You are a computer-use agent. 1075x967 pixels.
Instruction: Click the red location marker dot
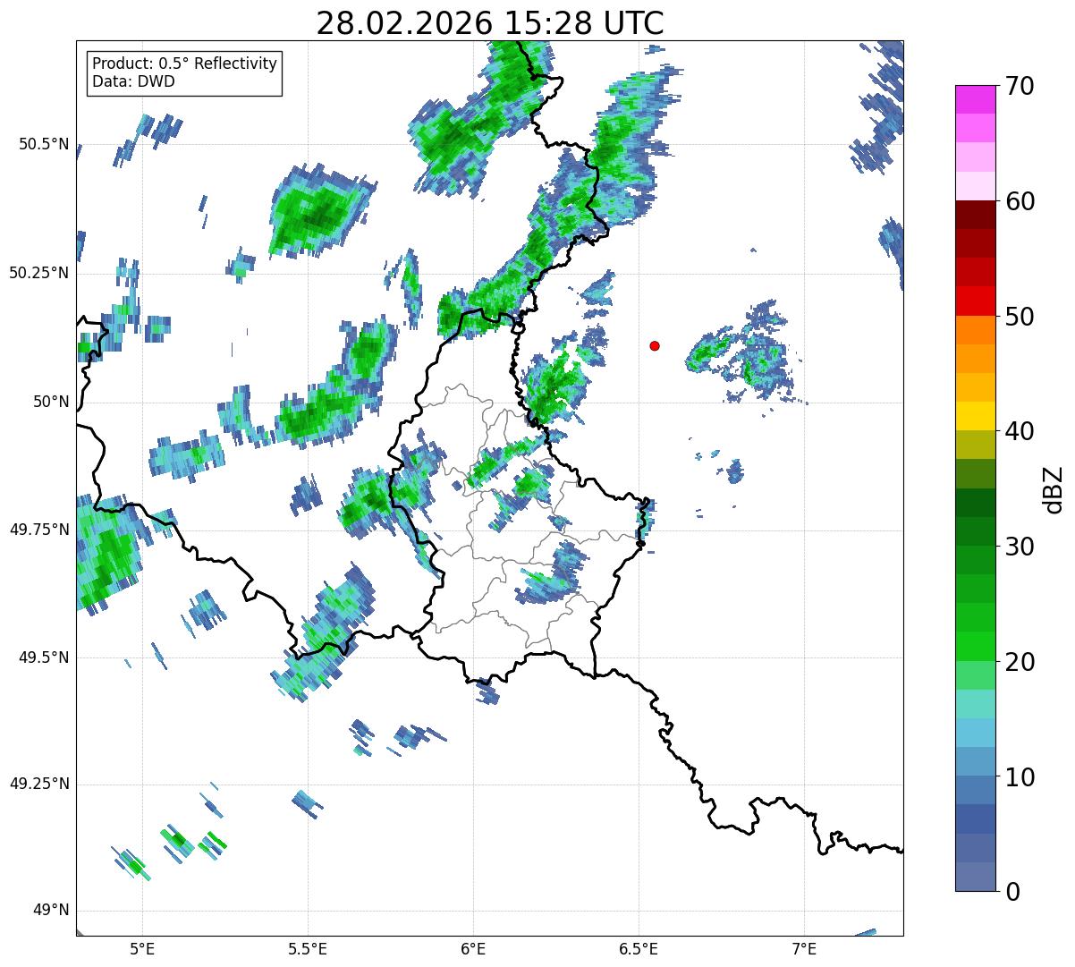655,345
